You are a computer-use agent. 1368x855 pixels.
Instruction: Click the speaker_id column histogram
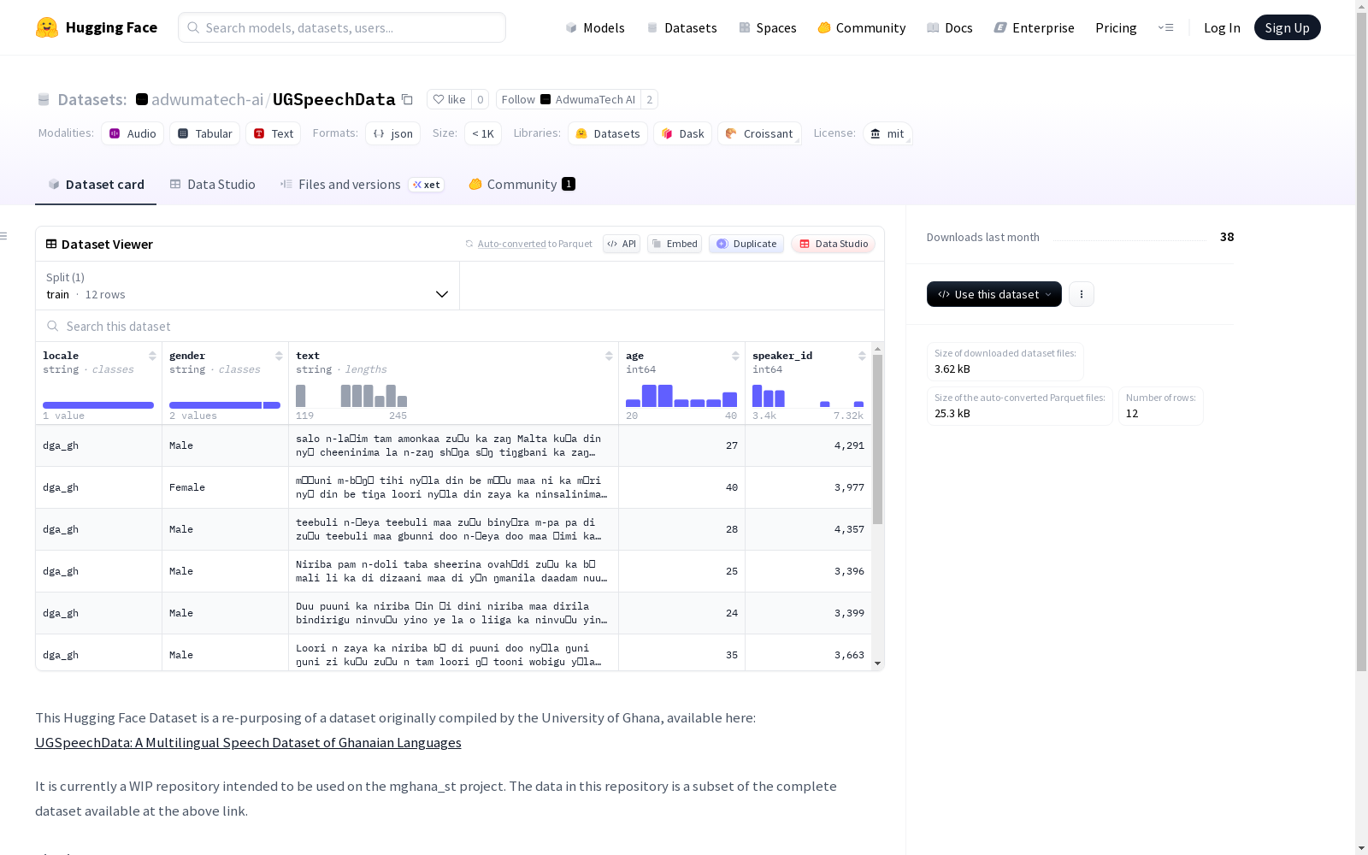click(x=808, y=396)
